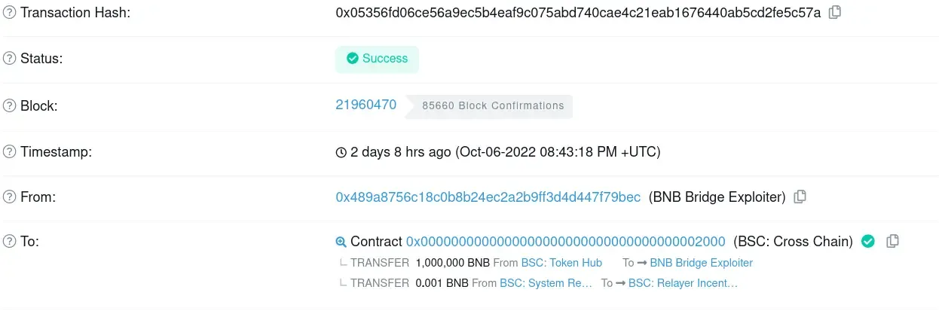Copy the Cross Chain contract address

coord(893,241)
